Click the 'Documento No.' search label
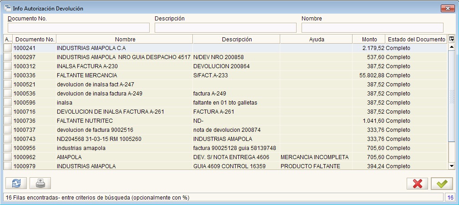 (27, 19)
